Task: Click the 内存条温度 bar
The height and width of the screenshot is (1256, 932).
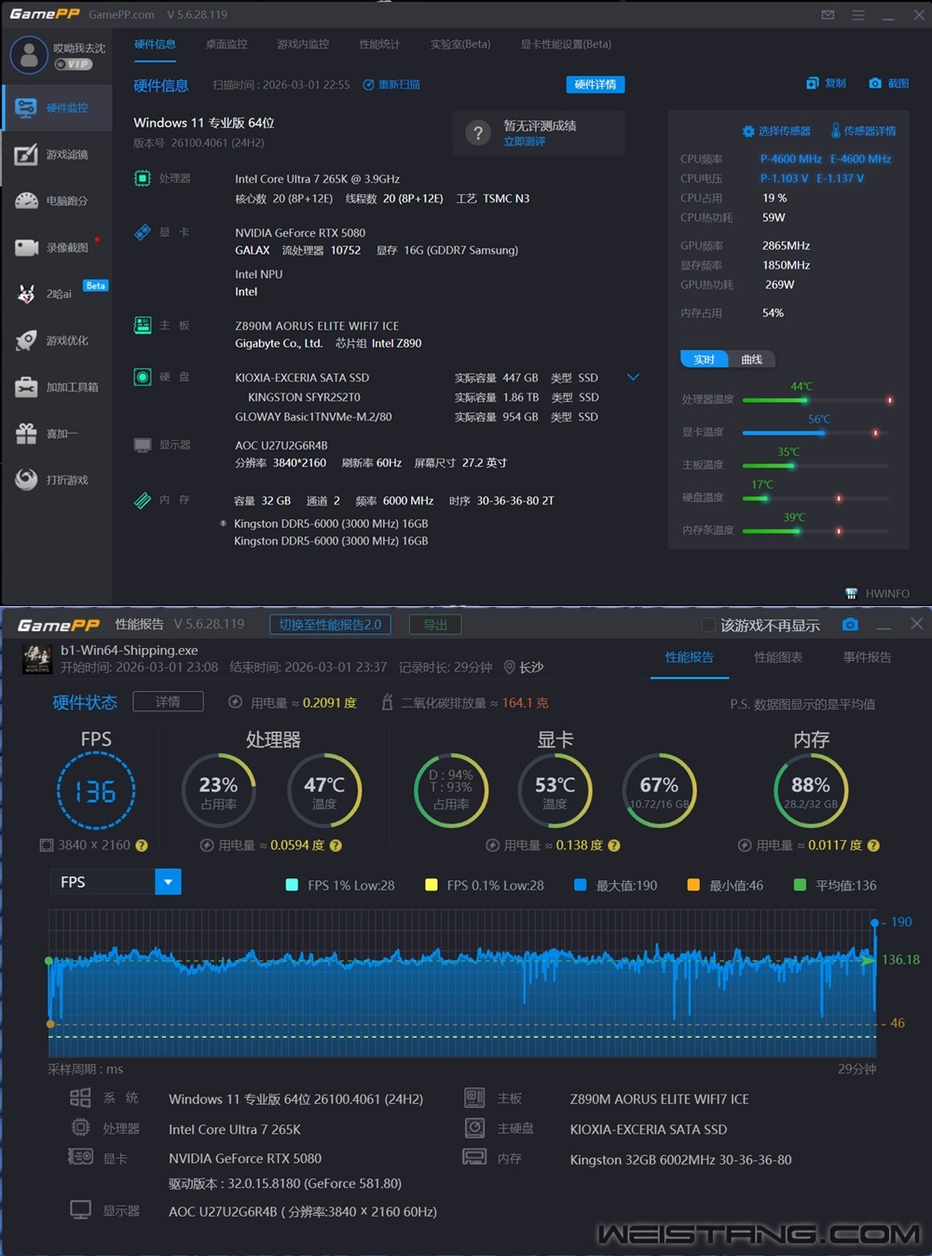Action: [815, 531]
